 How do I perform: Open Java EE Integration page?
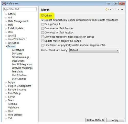pos(22,64)
